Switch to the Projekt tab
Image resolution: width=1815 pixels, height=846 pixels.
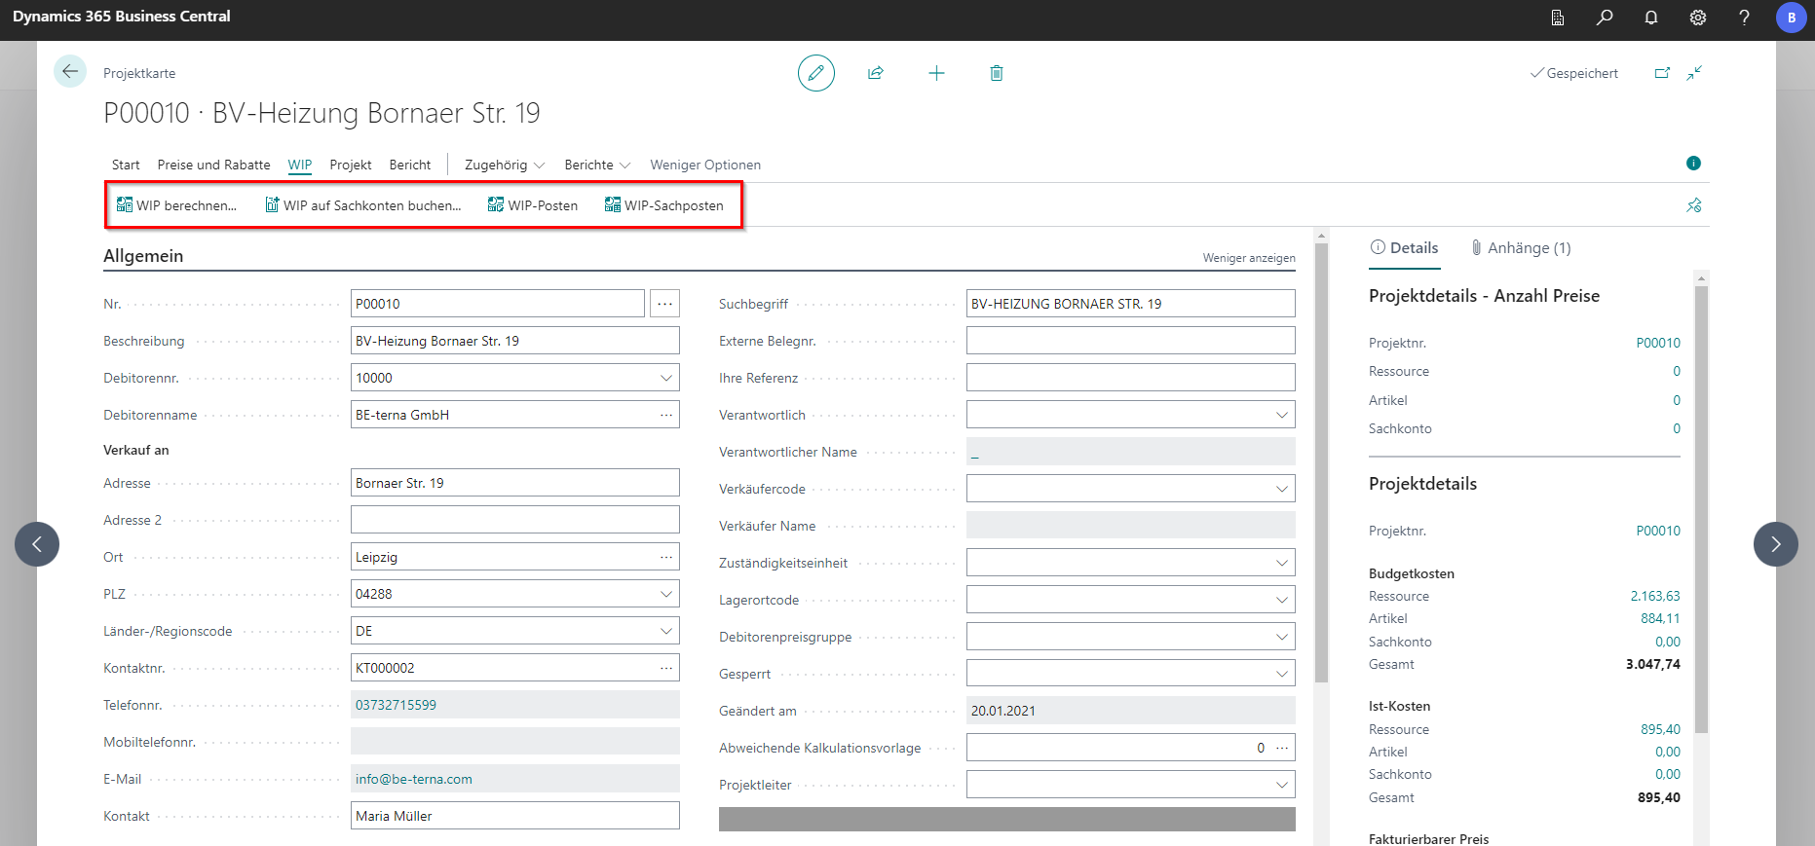click(x=350, y=166)
